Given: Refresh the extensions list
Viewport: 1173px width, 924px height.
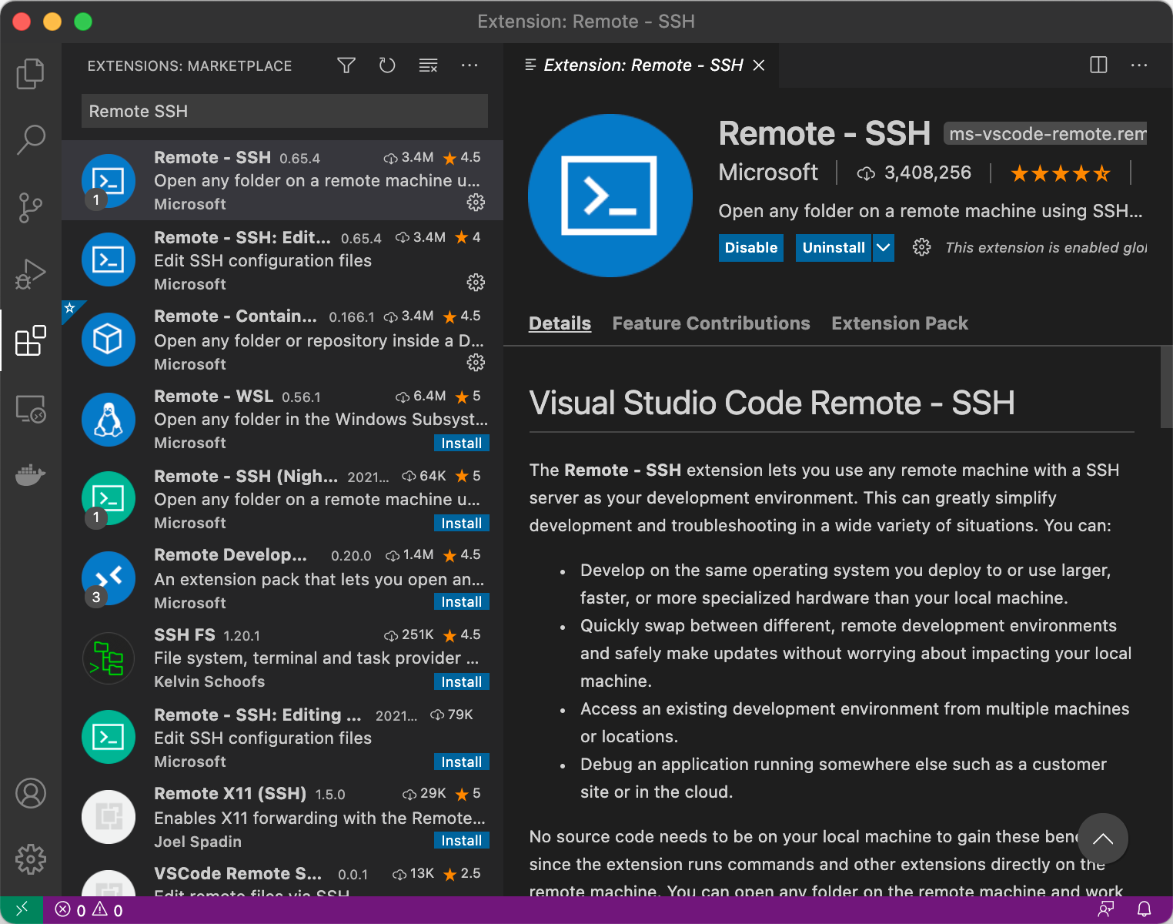Looking at the screenshot, I should [387, 65].
